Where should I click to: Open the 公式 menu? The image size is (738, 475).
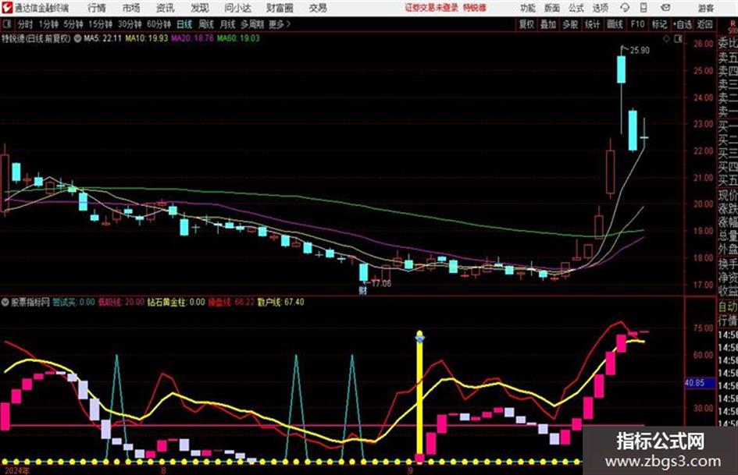(x=576, y=8)
